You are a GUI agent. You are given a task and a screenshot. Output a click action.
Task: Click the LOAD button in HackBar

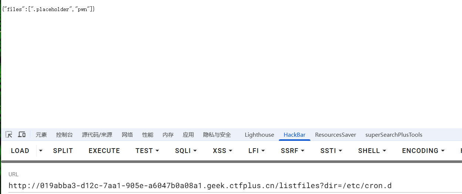[x=20, y=151]
